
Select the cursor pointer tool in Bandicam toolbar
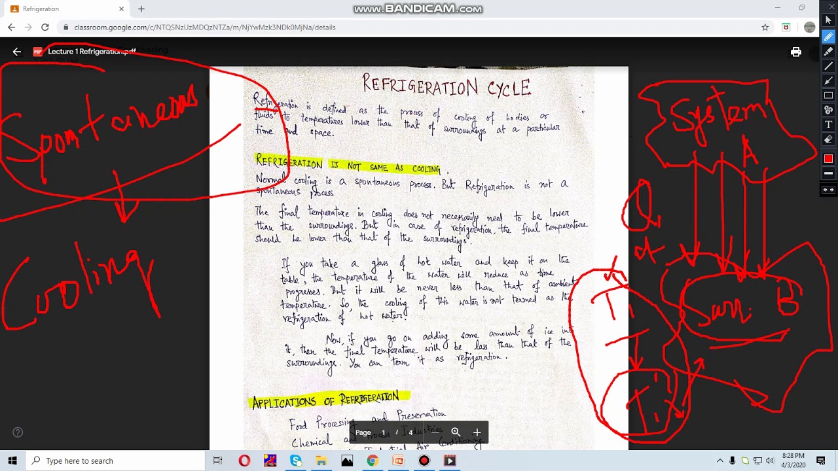pos(828,21)
